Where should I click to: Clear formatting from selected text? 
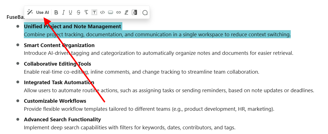tap(86, 12)
